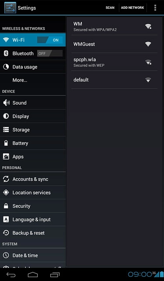The image size is (164, 281).
Task: Tap the Battery icon in sidebar
Action: [6, 143]
